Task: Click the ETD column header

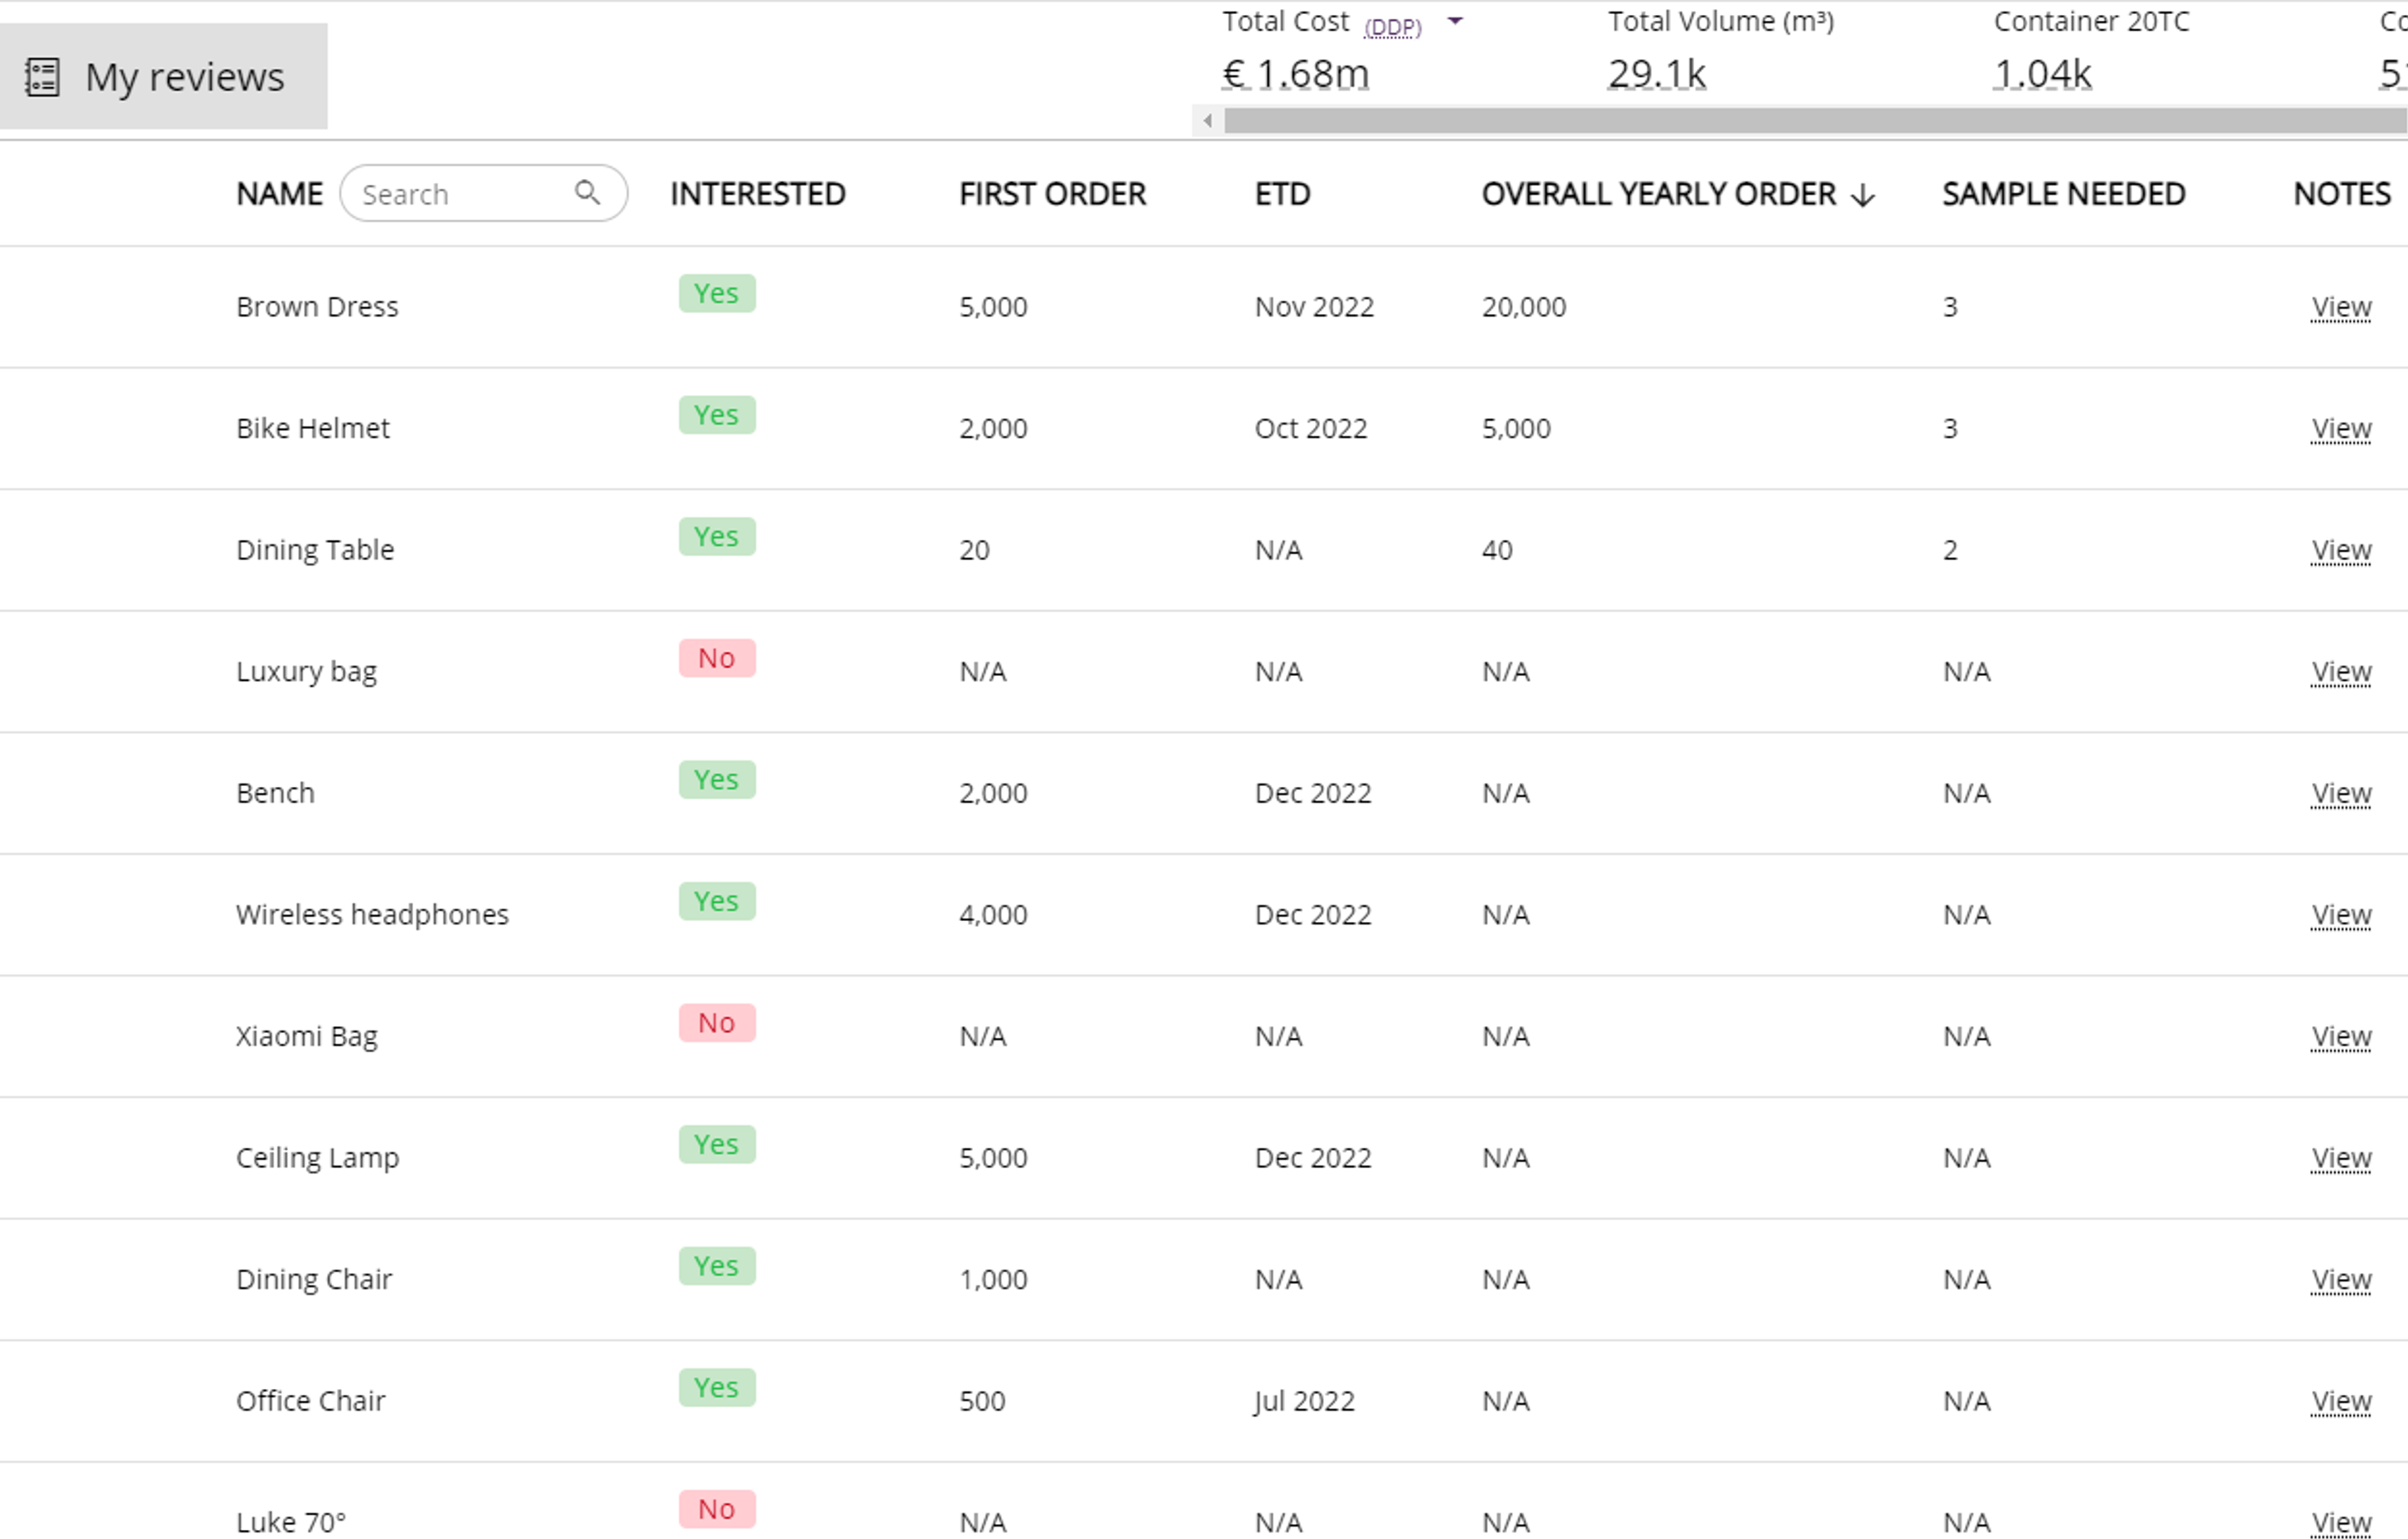Action: click(1282, 194)
